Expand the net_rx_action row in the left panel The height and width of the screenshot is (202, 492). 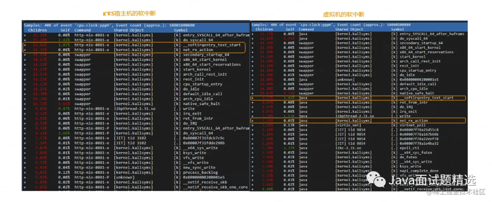click(25, 50)
